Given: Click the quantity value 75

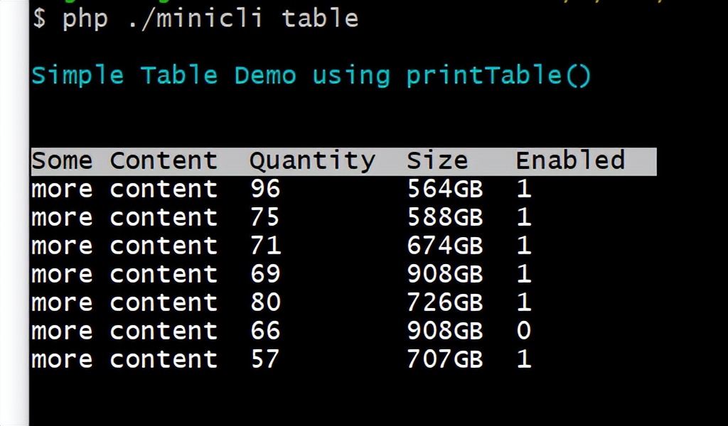Looking at the screenshot, I should 265,217.
